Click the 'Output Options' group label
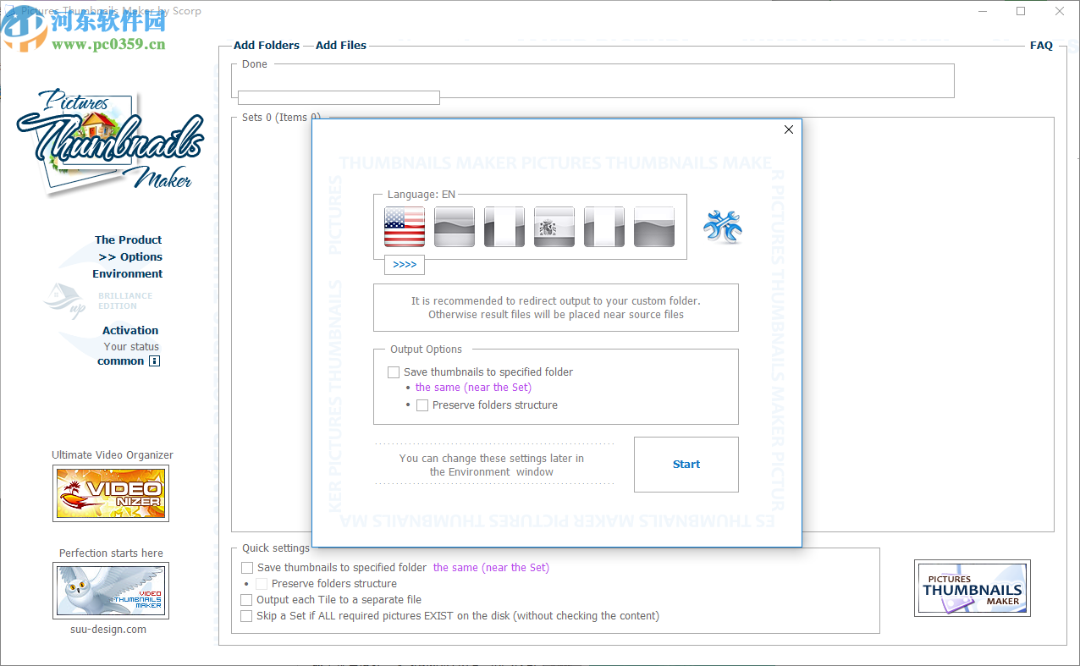 pos(427,350)
